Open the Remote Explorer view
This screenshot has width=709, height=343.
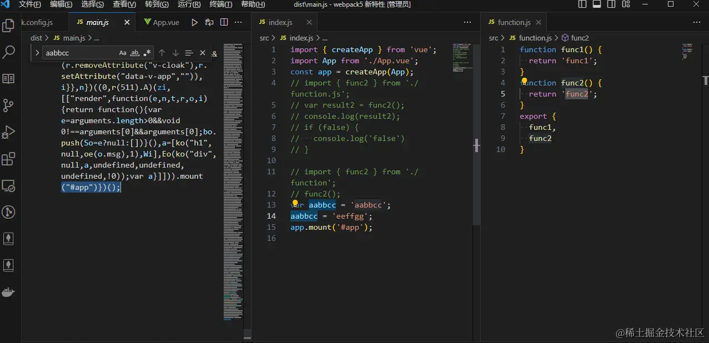(8, 186)
